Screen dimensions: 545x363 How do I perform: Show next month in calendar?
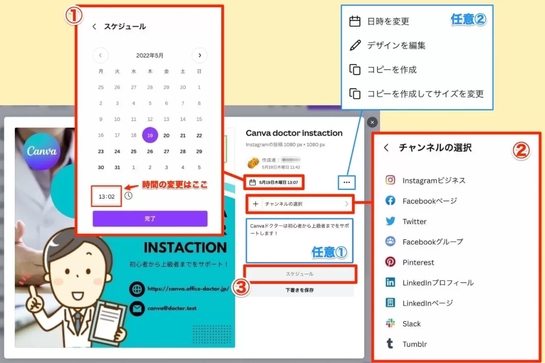(199, 55)
